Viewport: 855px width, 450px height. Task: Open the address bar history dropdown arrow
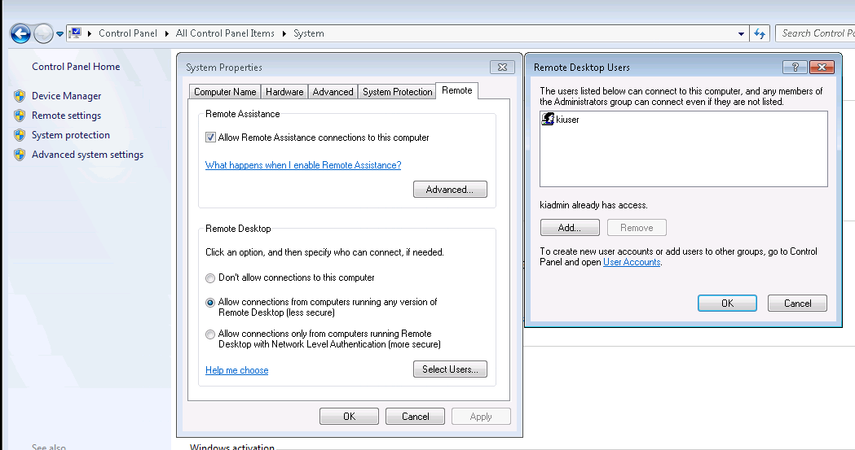741,33
